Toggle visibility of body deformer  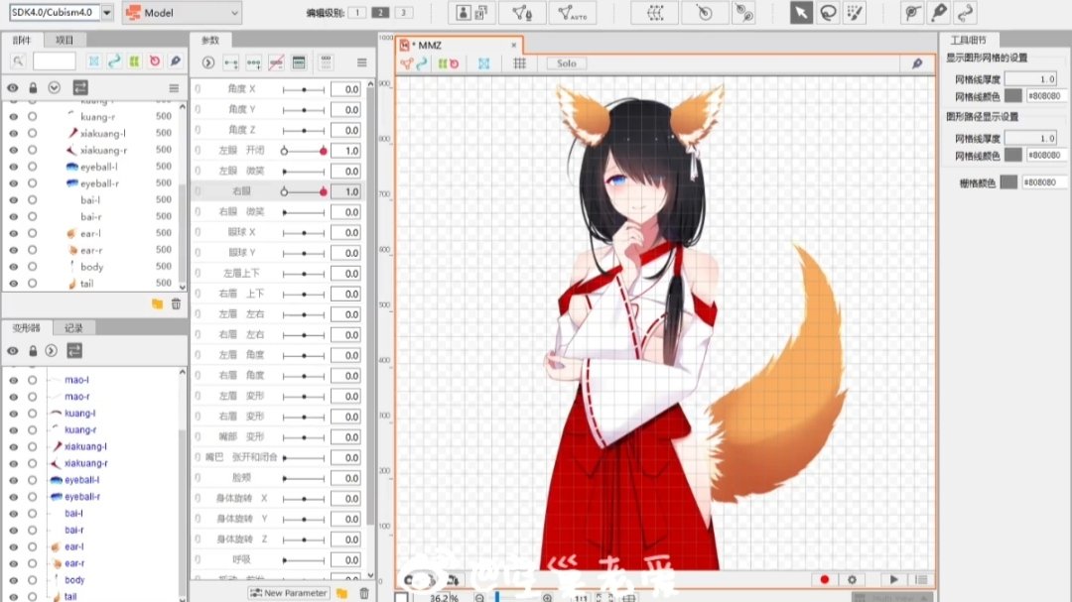coord(13,580)
